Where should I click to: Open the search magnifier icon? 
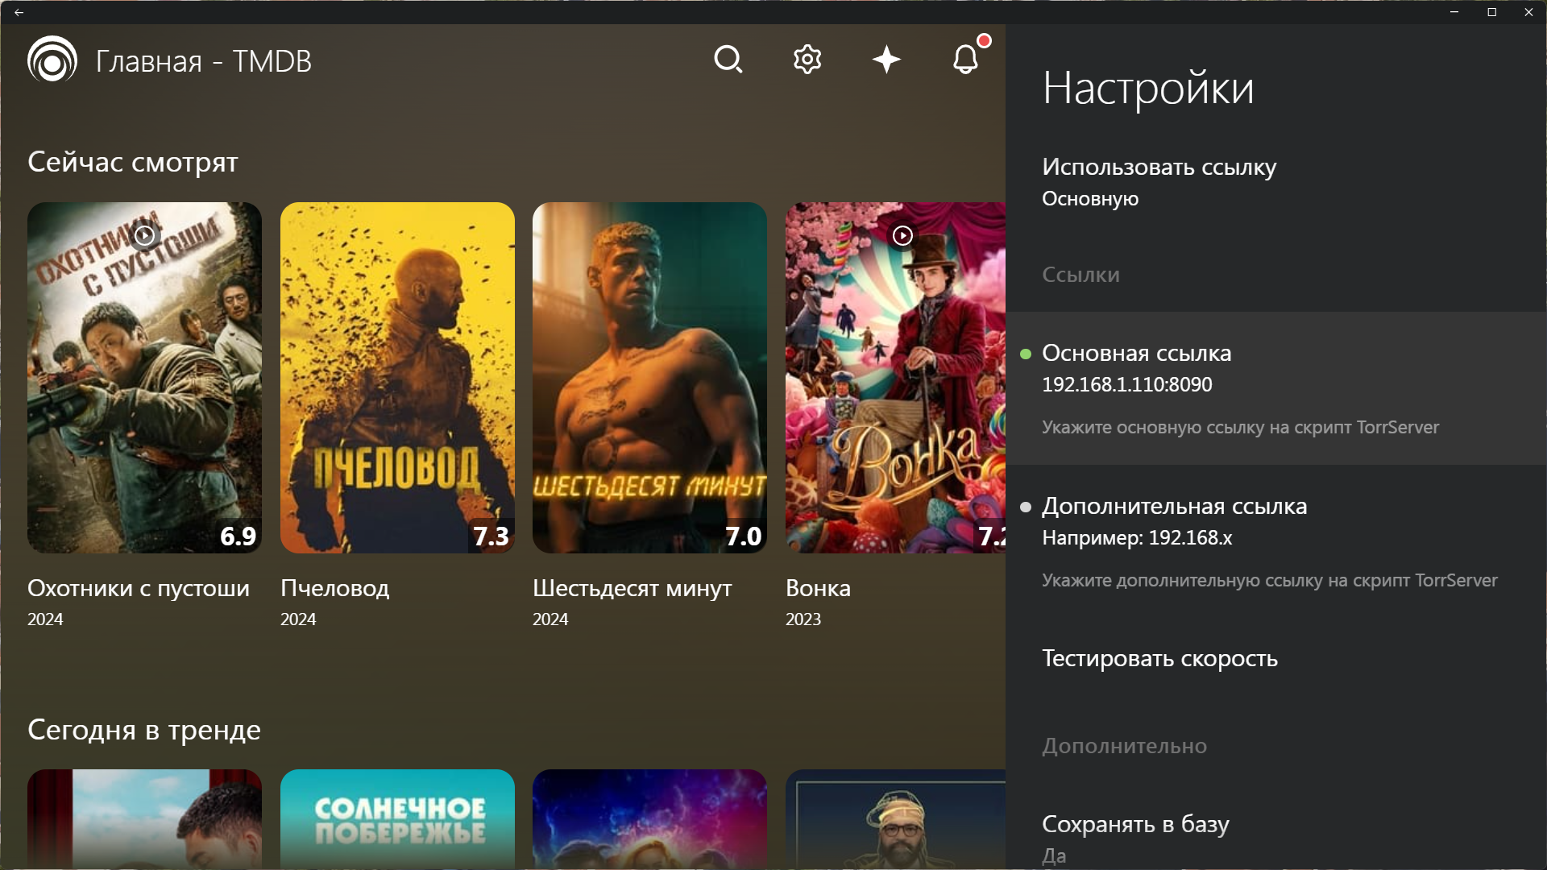[x=728, y=60]
